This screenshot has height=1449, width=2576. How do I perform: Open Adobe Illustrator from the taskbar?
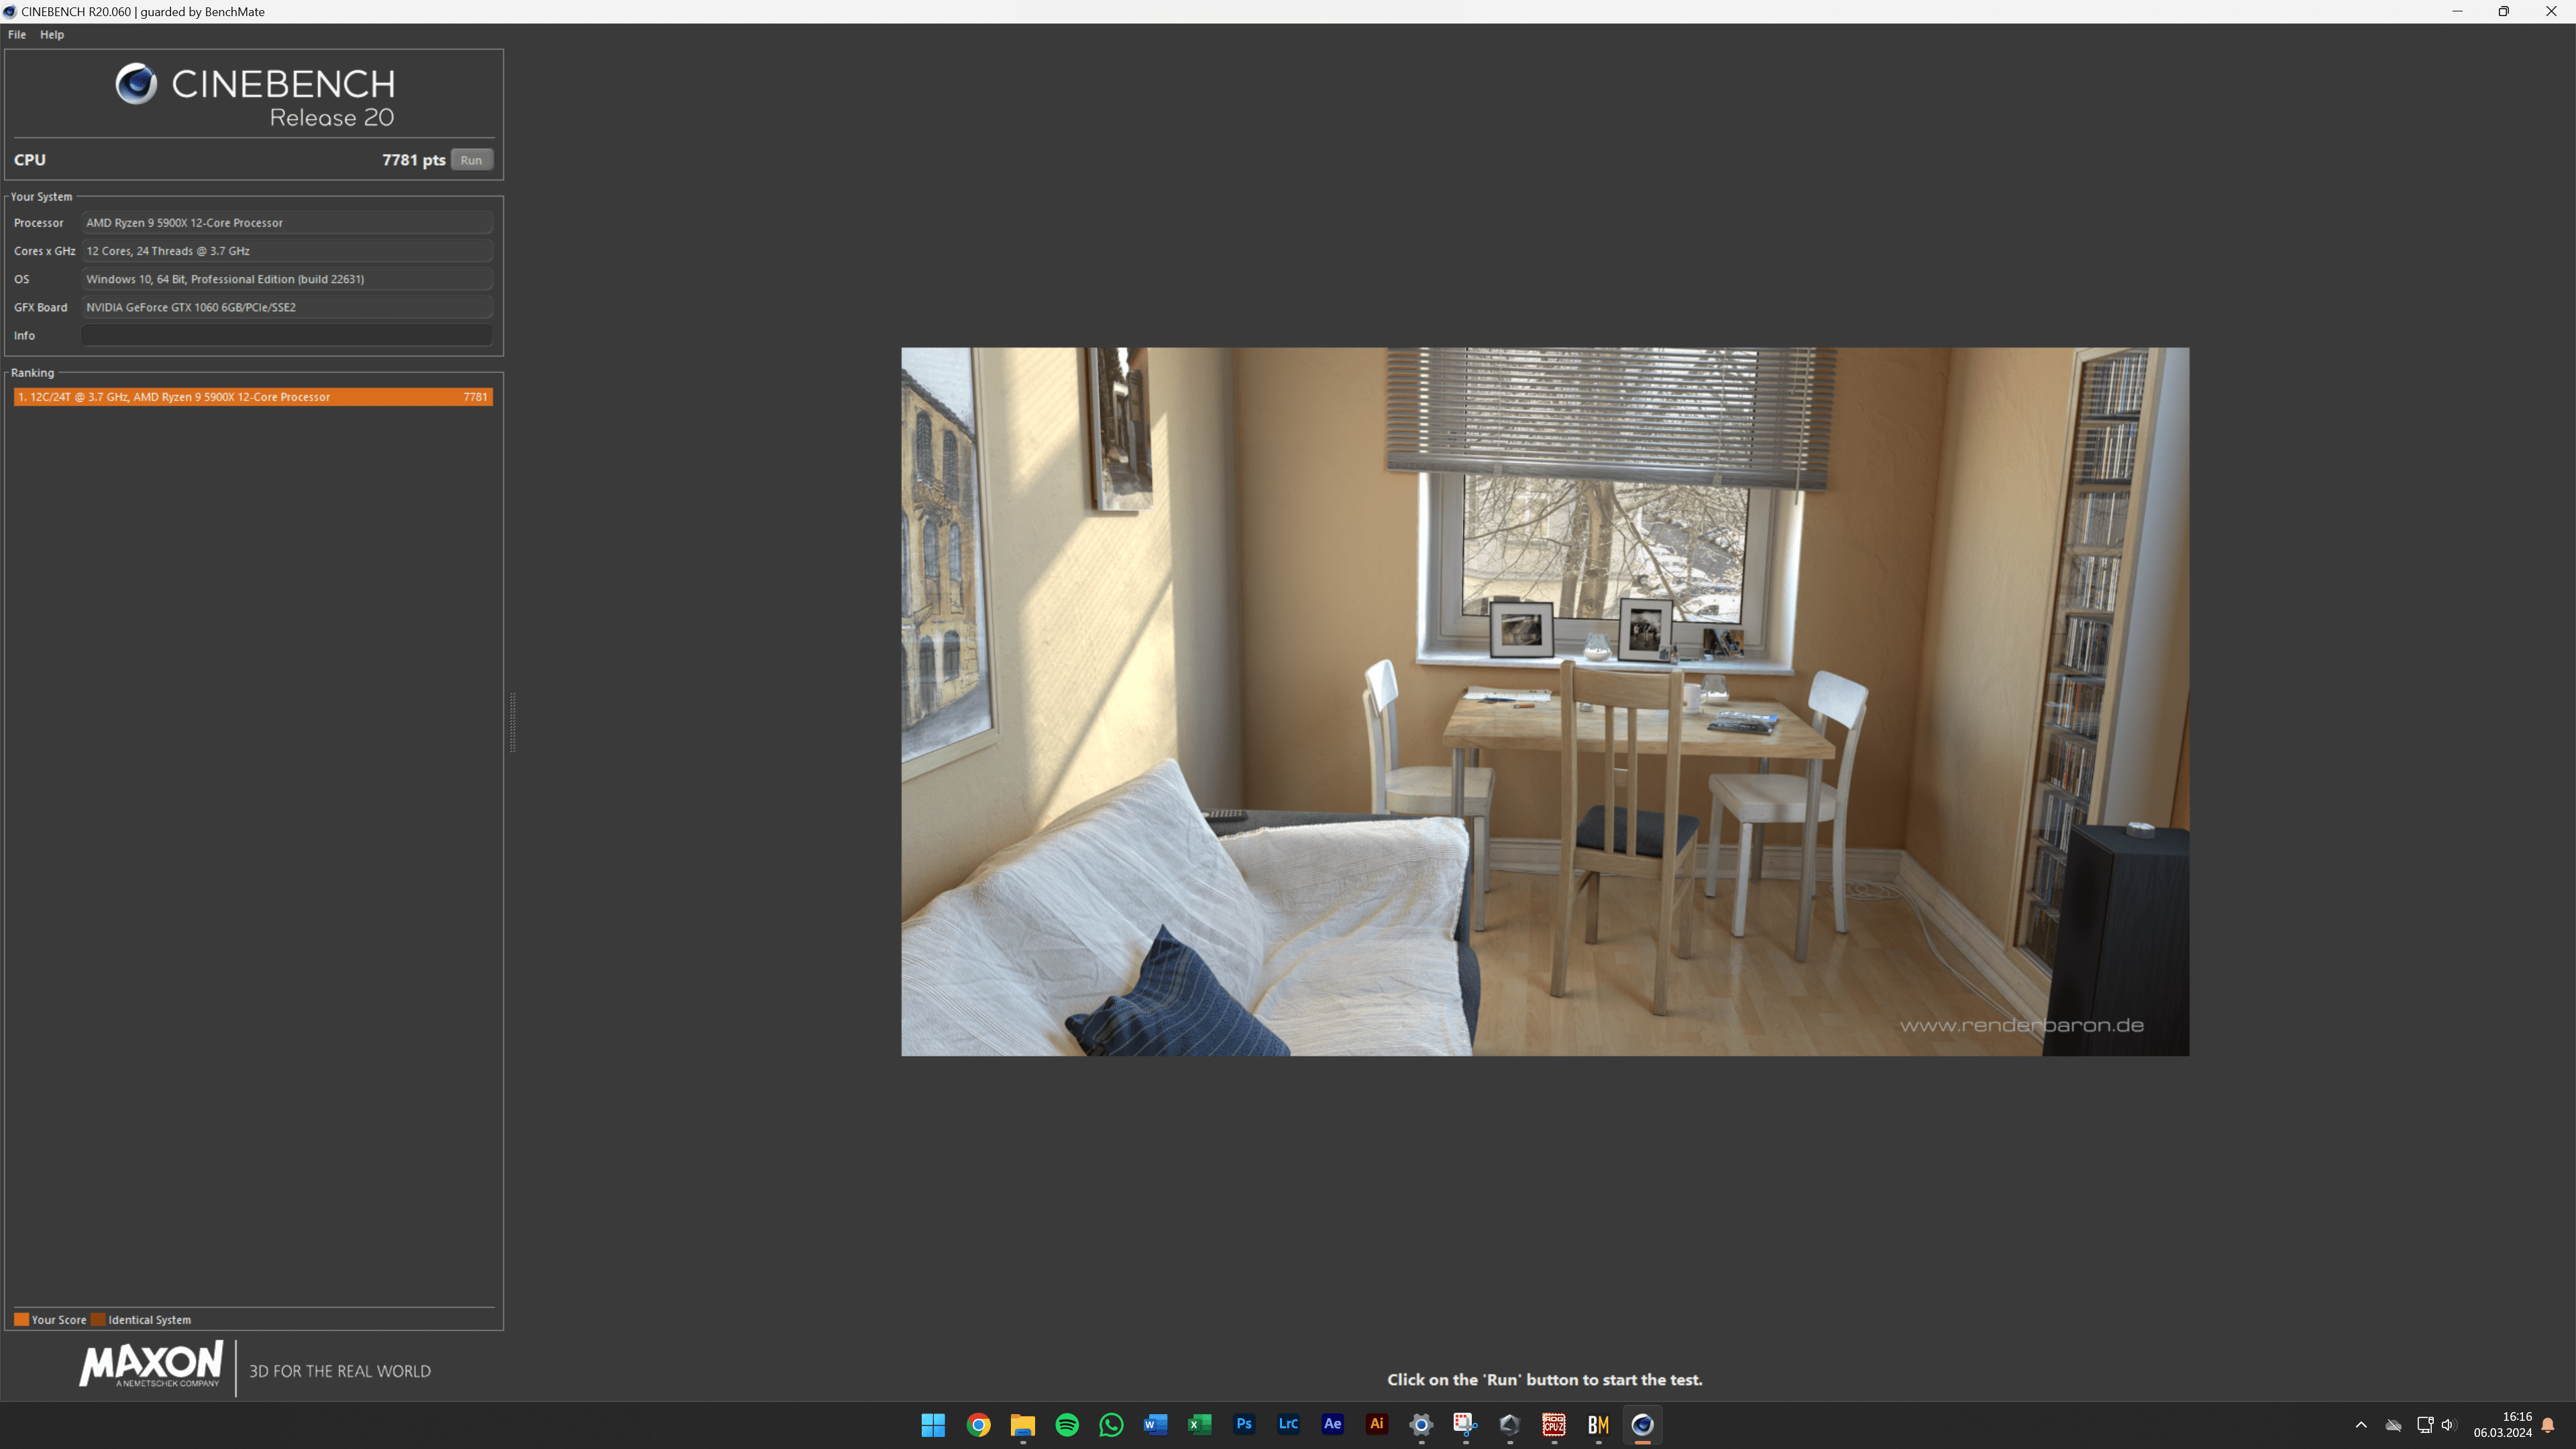click(x=1377, y=1425)
